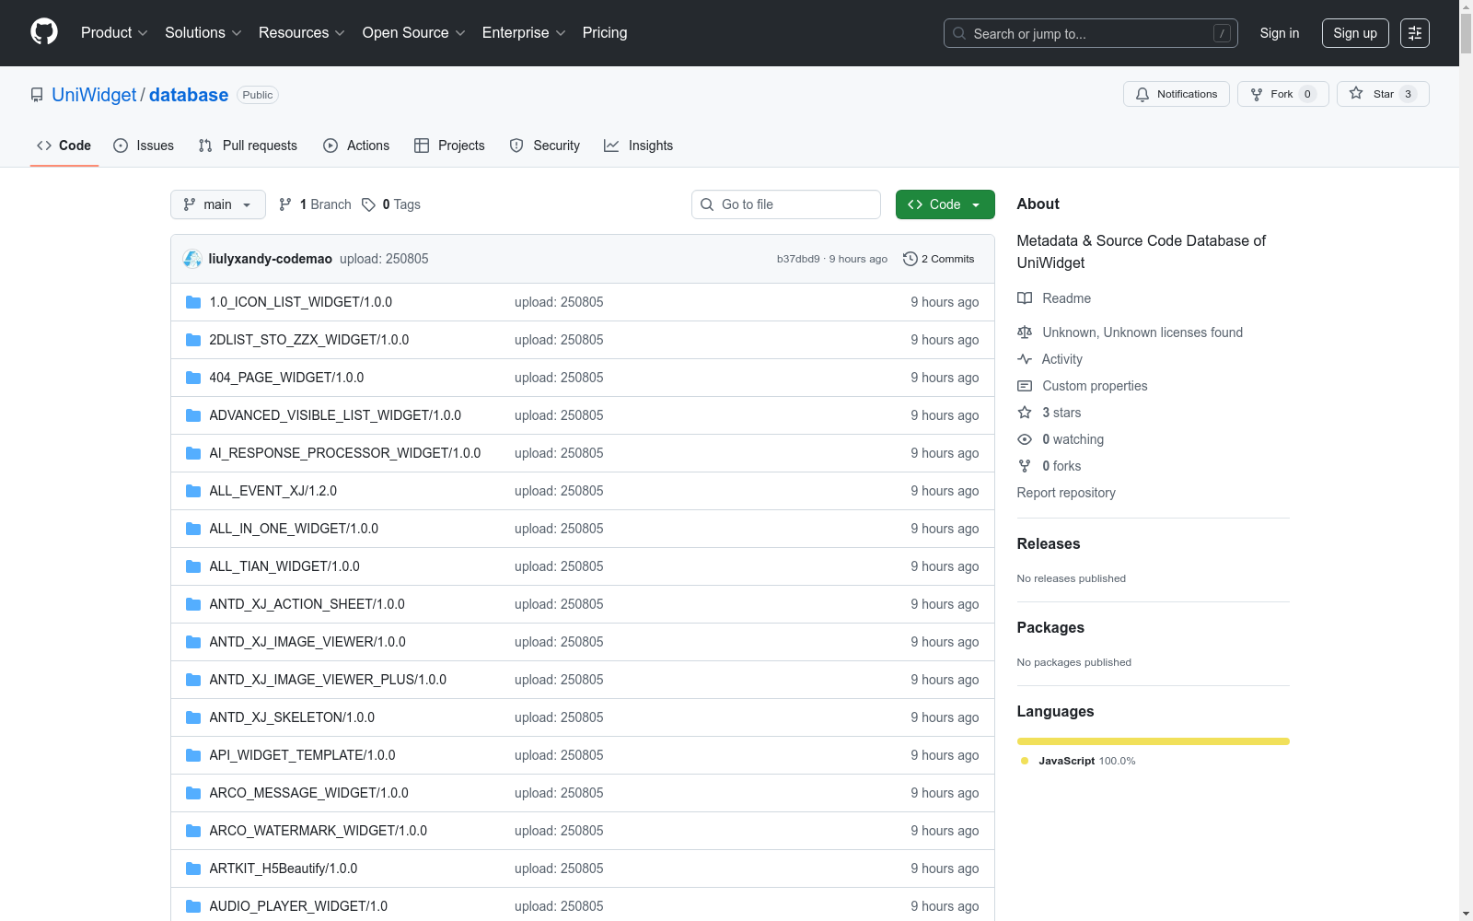Expand the Product menu
Viewport: 1473px width, 921px height.
tap(114, 32)
